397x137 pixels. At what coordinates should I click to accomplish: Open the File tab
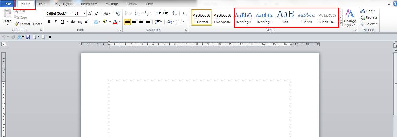(x=8, y=4)
